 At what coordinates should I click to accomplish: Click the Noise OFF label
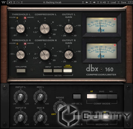[x=54, y=114]
